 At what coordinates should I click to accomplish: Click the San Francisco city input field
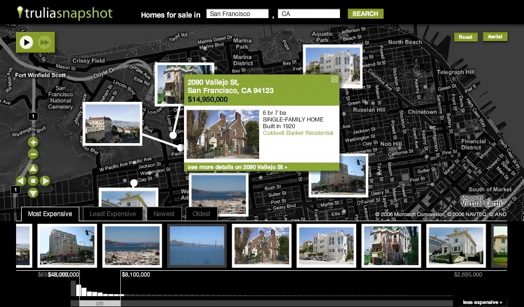point(237,13)
